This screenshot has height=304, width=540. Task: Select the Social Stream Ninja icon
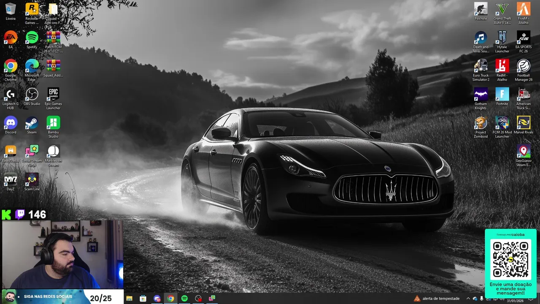[x=32, y=155]
